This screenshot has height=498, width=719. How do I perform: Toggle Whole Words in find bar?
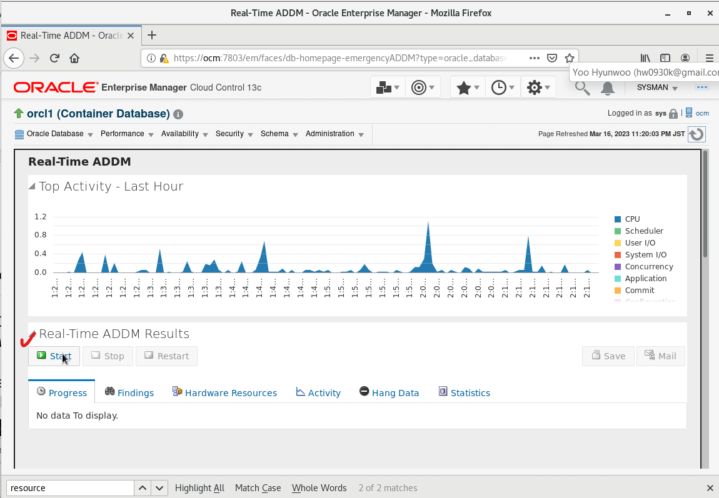(319, 488)
